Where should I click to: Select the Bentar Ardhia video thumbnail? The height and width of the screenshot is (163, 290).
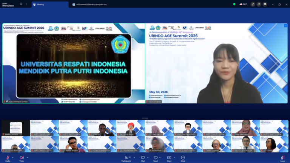point(73,144)
